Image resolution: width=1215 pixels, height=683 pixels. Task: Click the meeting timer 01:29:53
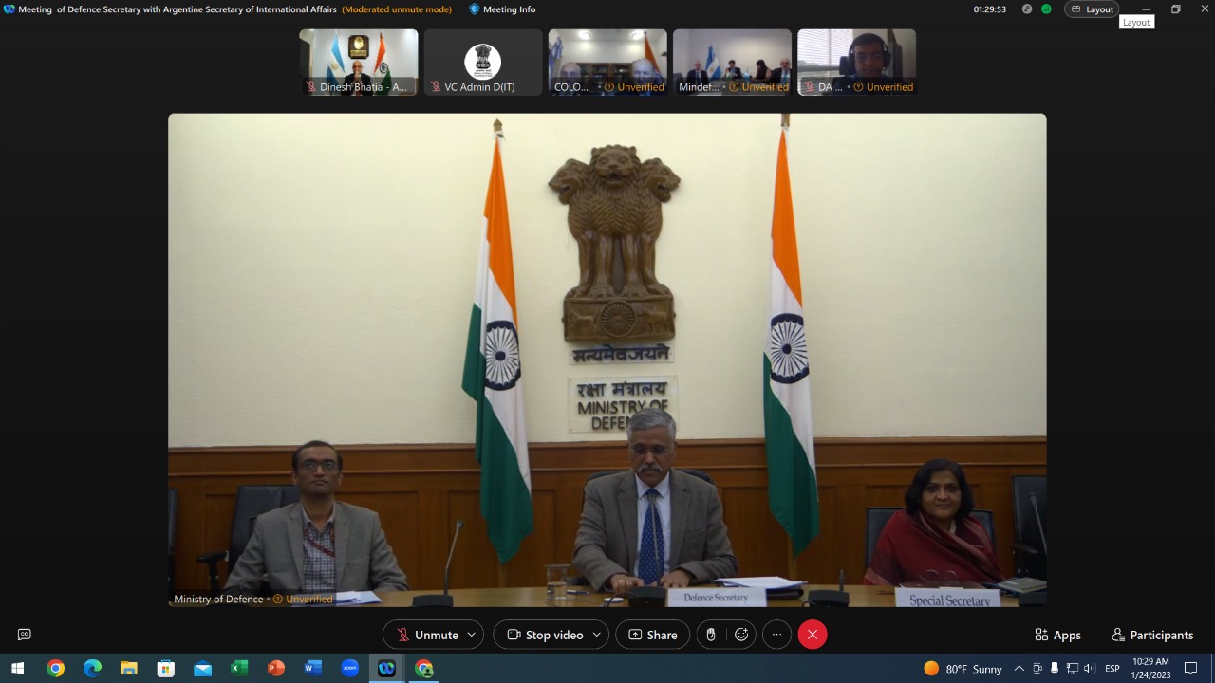pyautogui.click(x=989, y=9)
